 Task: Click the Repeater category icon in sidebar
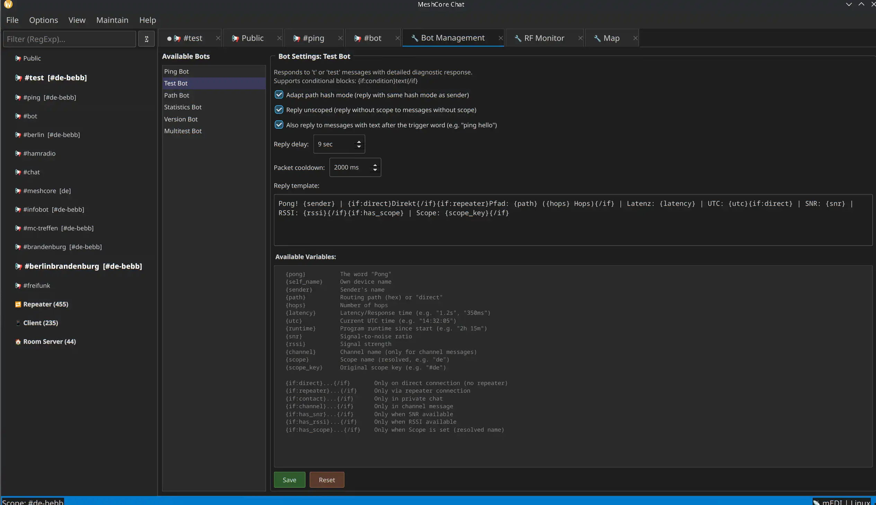click(18, 304)
